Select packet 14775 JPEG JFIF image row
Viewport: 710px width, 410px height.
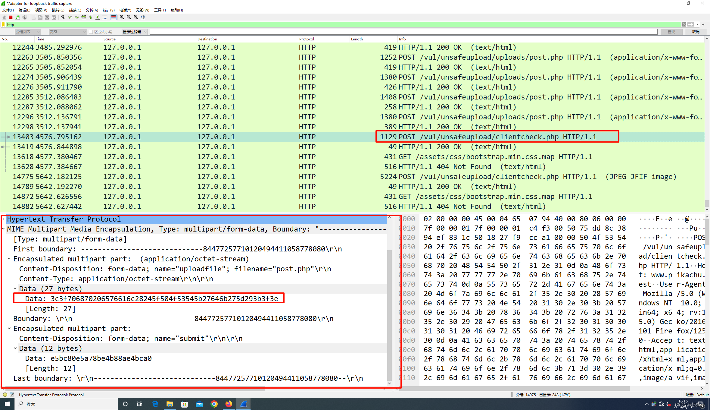(352, 177)
